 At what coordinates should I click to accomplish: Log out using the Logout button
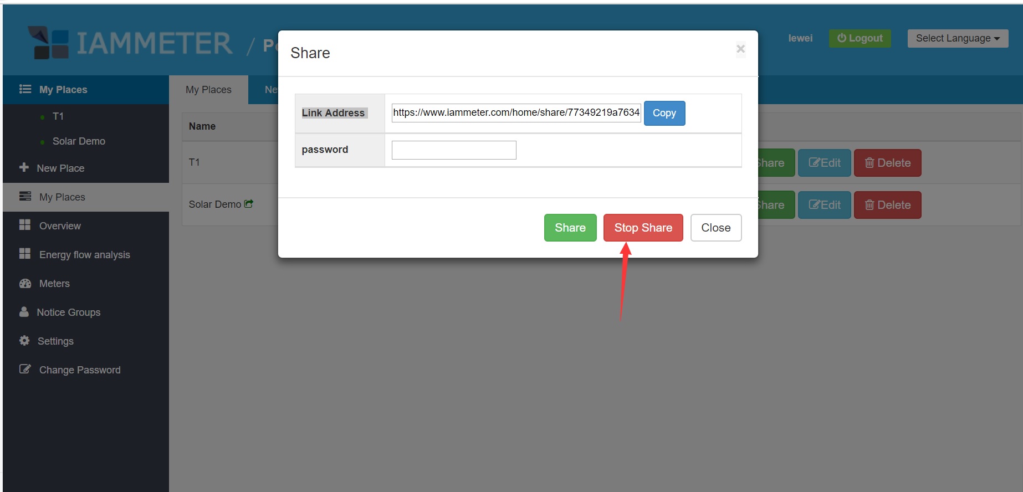click(x=860, y=38)
